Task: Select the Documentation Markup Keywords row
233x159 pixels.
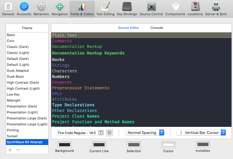Action: [x=141, y=53]
